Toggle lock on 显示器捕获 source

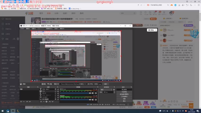tap(58, 99)
